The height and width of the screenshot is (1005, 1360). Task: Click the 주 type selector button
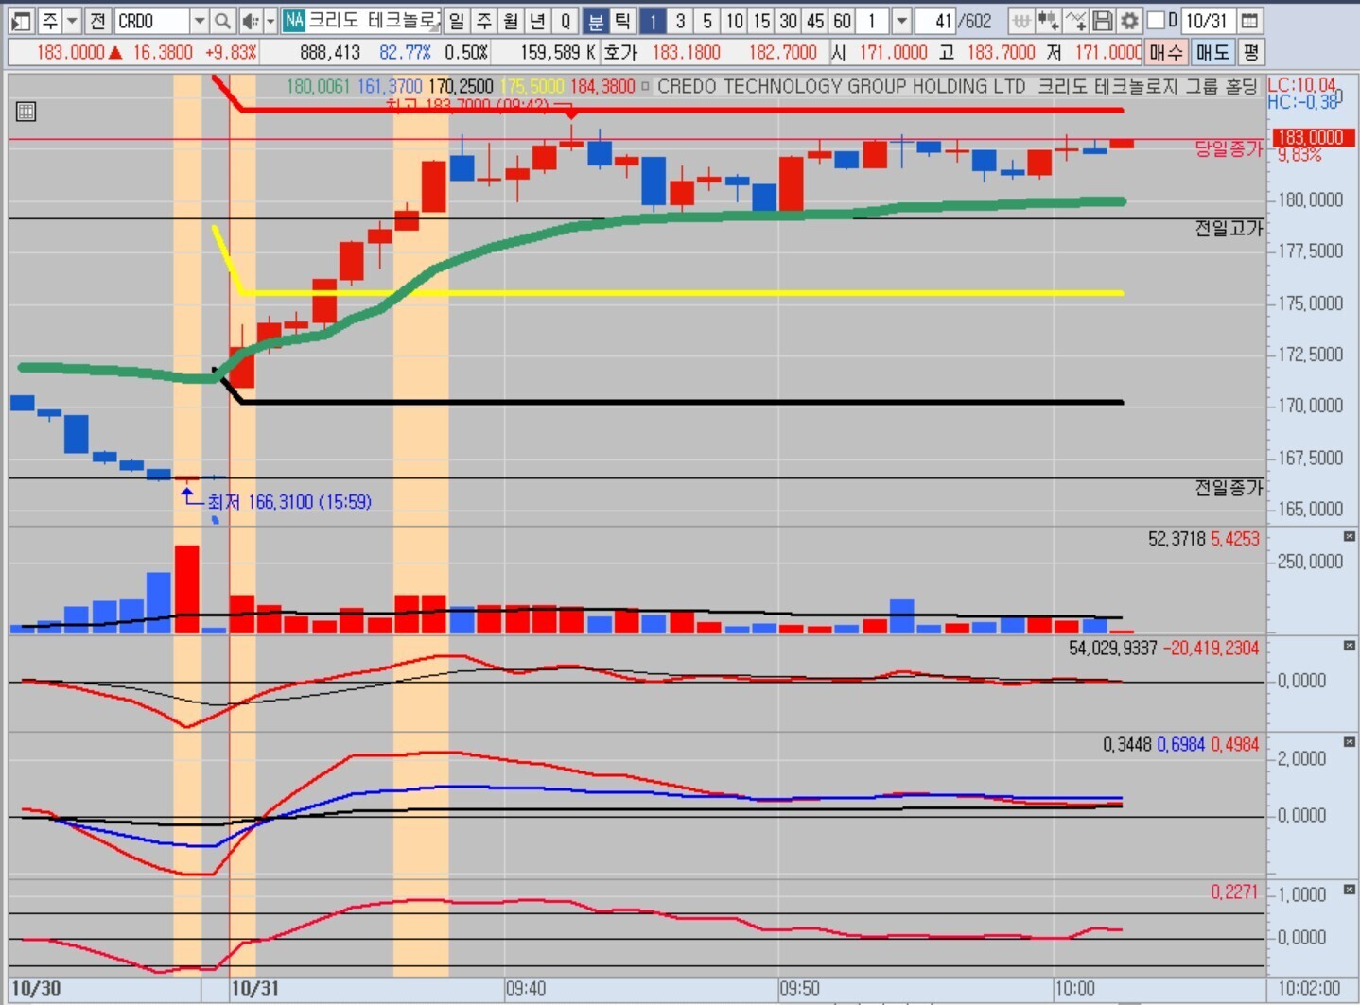tap(49, 20)
